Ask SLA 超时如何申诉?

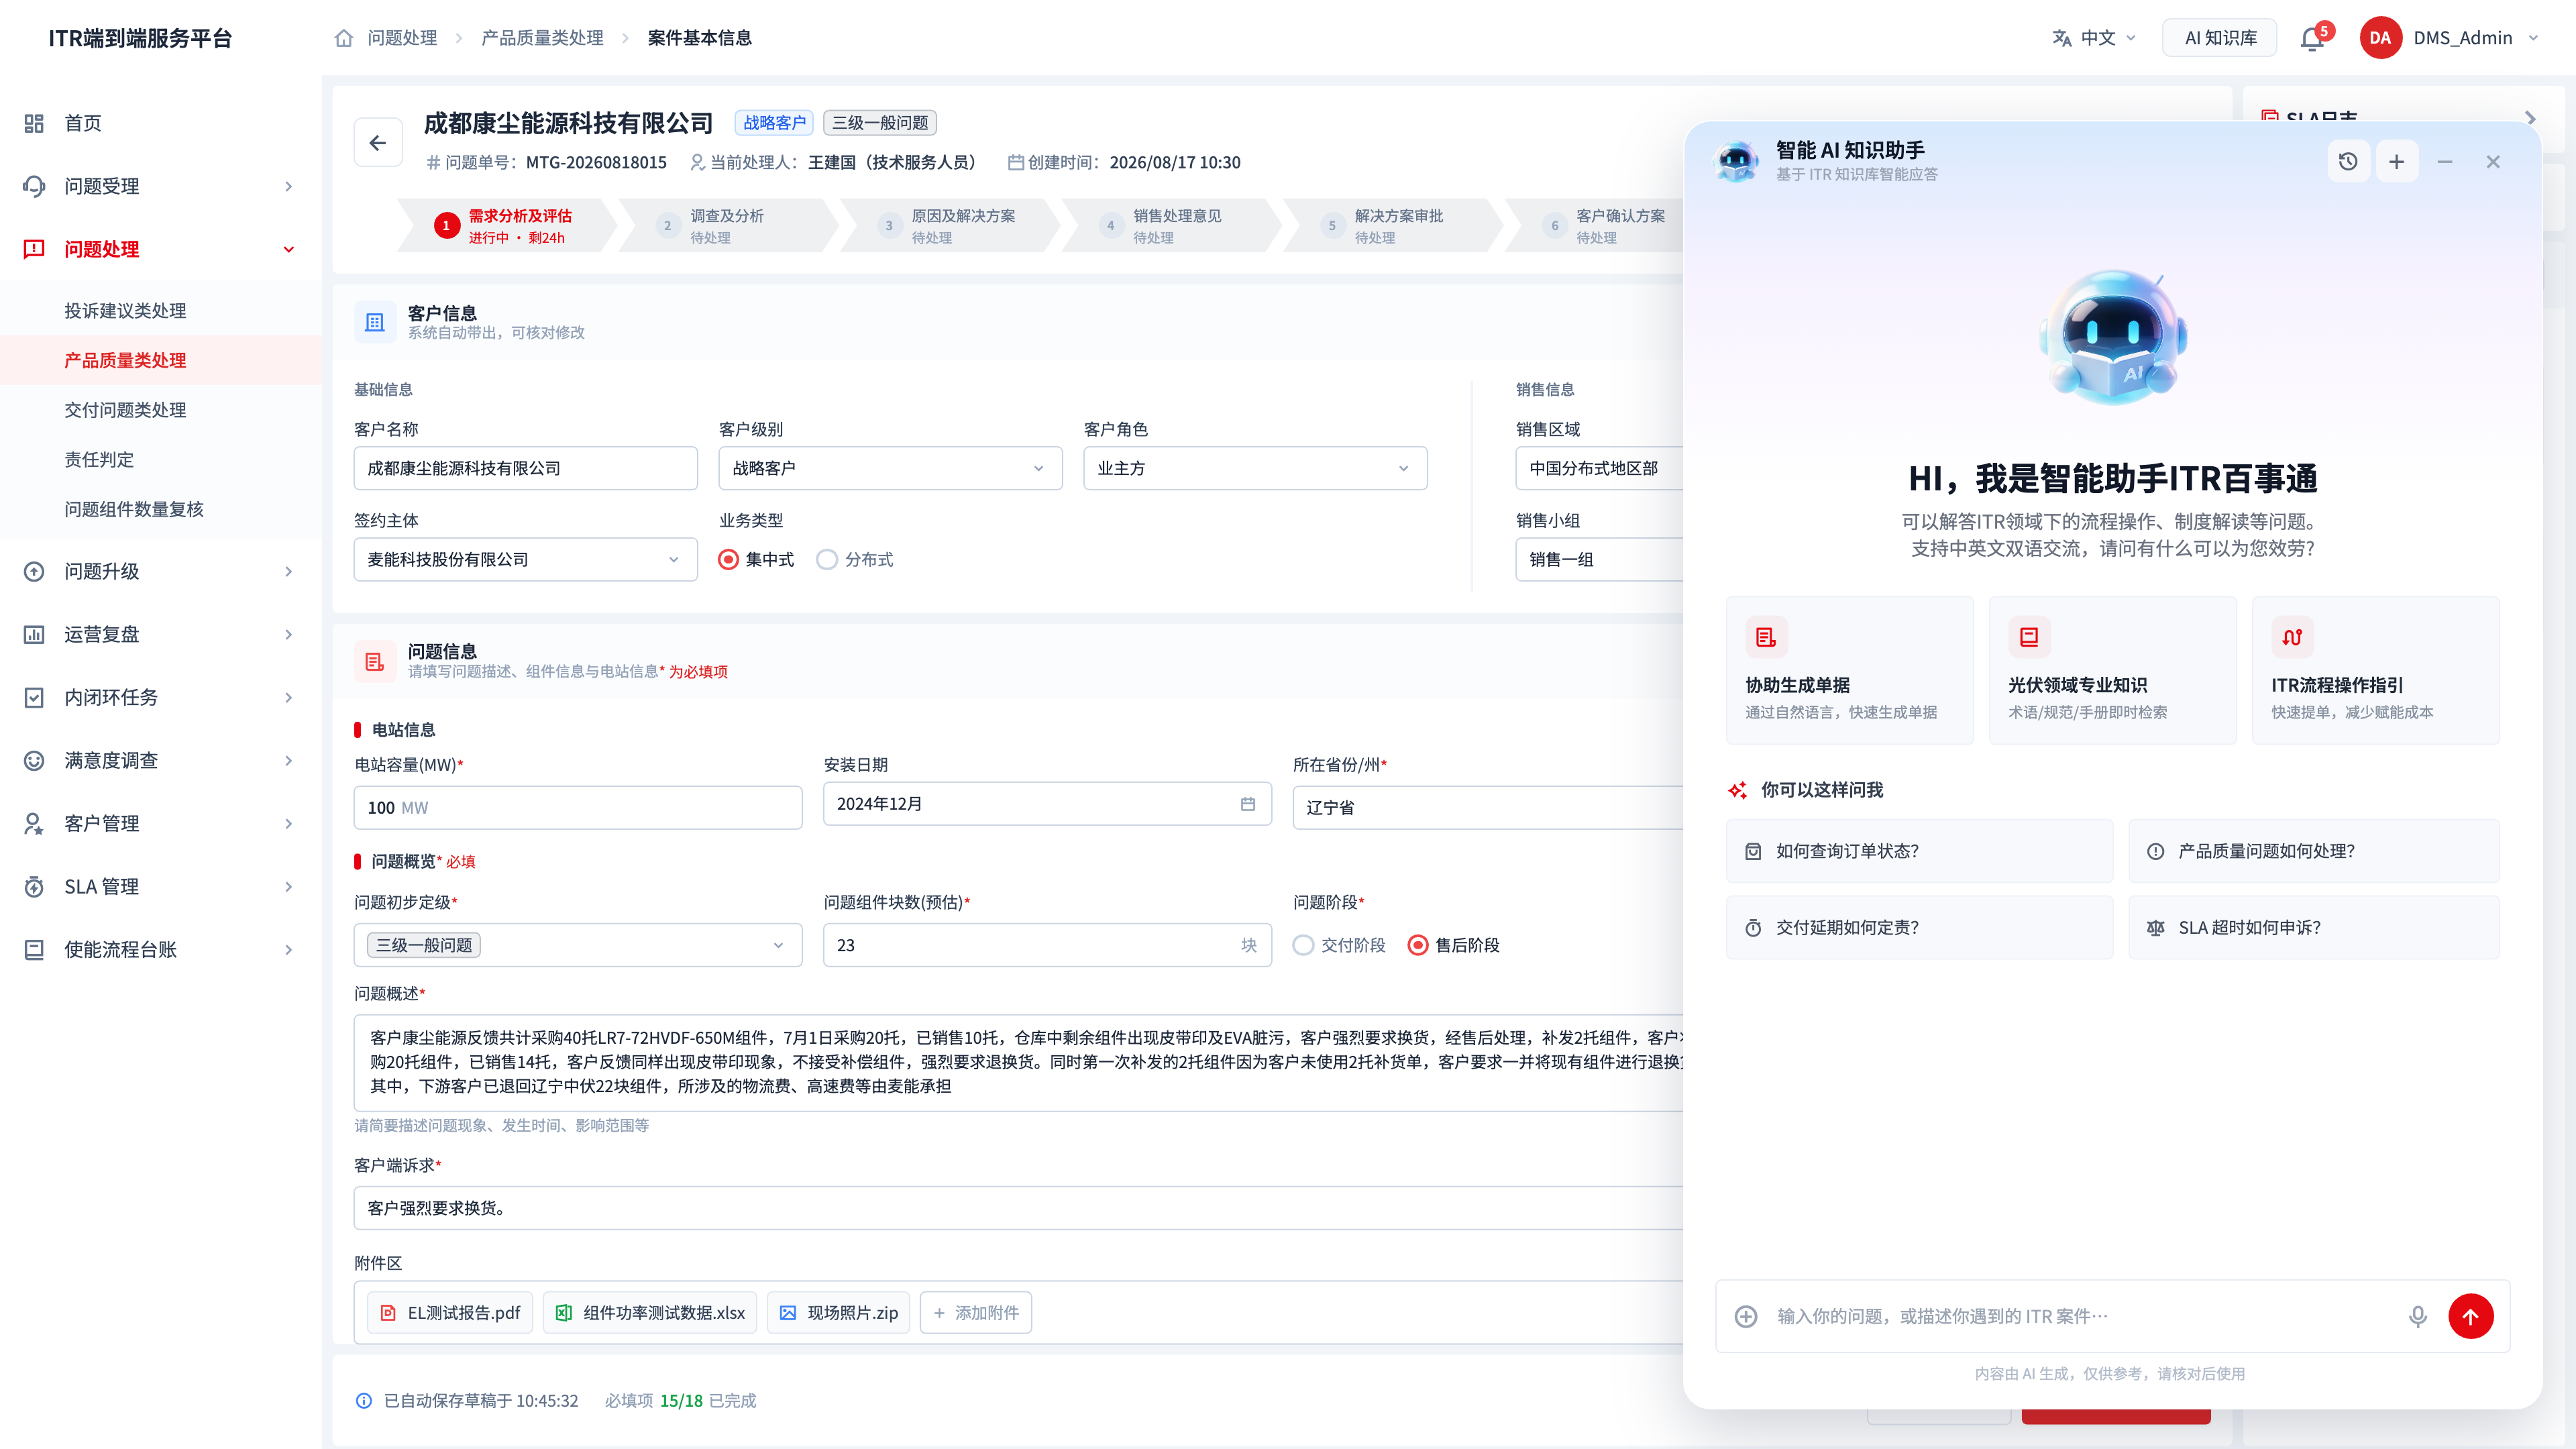click(2313, 927)
